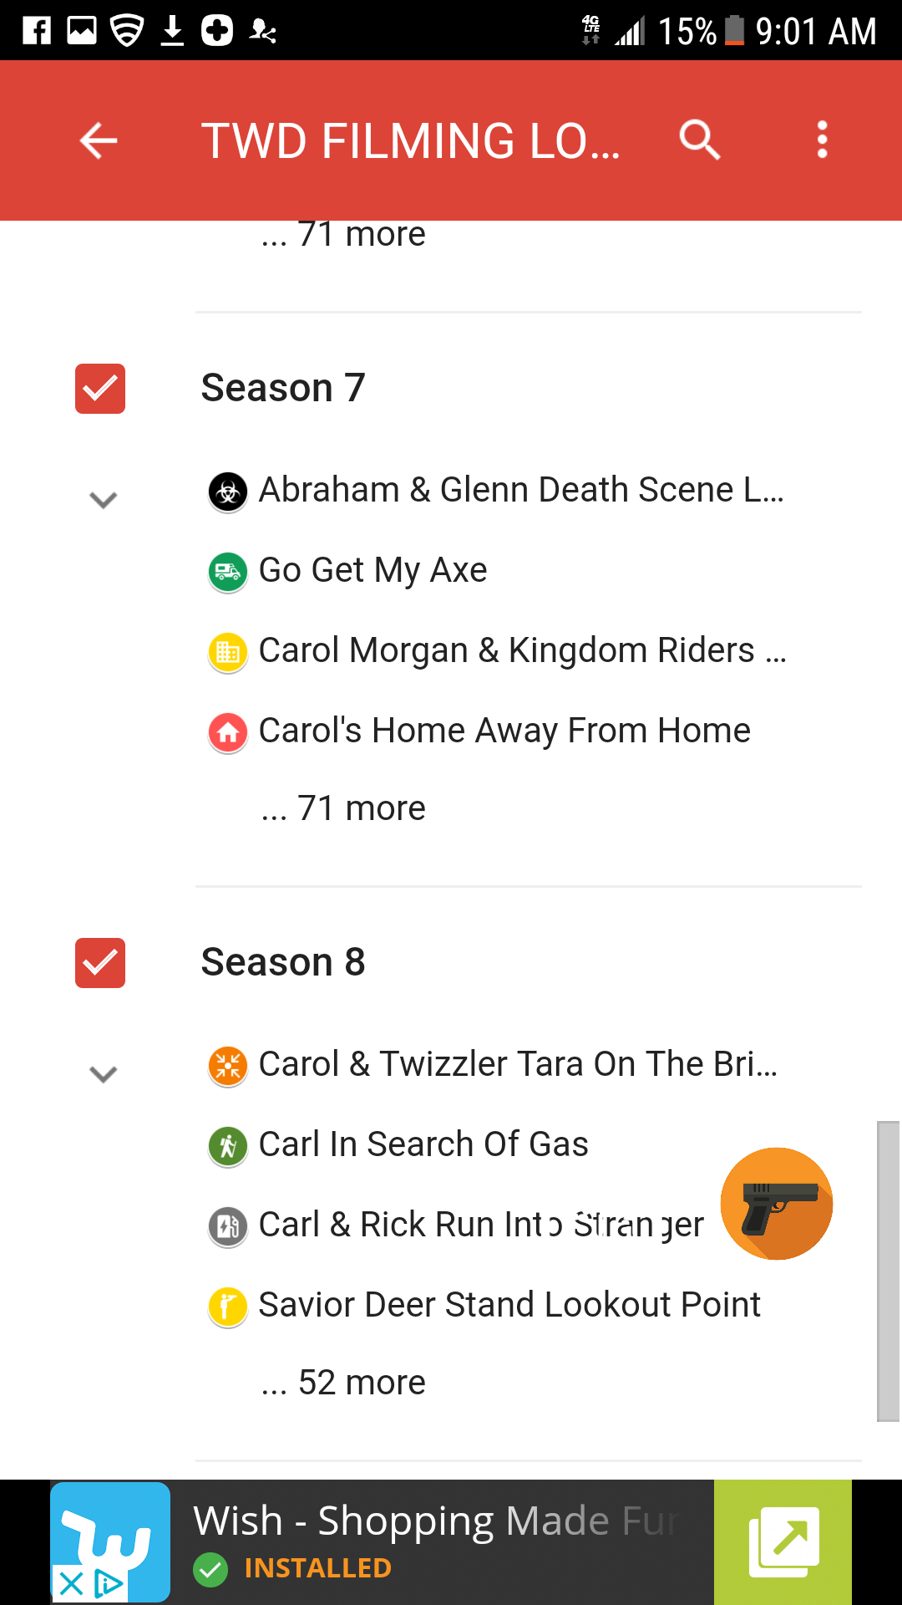Open search in the red toolbar
The image size is (902, 1605).
point(699,140)
